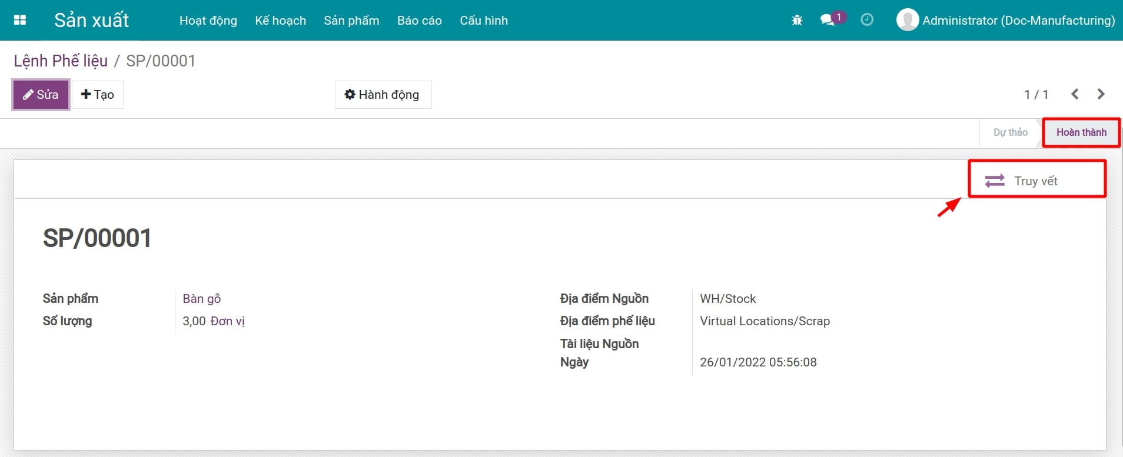1123x457 pixels.
Task: Go to previous record arrow
Action: pyautogui.click(x=1075, y=94)
